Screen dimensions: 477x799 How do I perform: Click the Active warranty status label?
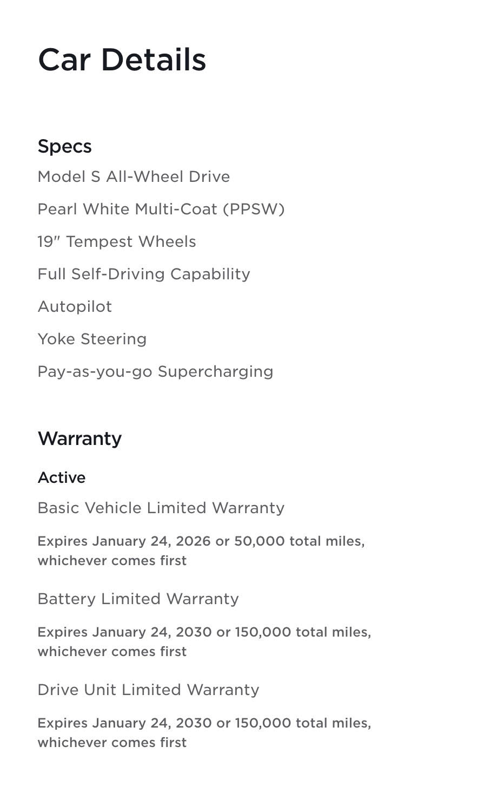click(61, 477)
